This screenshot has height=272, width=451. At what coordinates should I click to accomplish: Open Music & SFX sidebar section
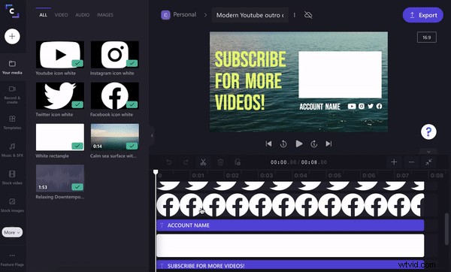[12, 150]
